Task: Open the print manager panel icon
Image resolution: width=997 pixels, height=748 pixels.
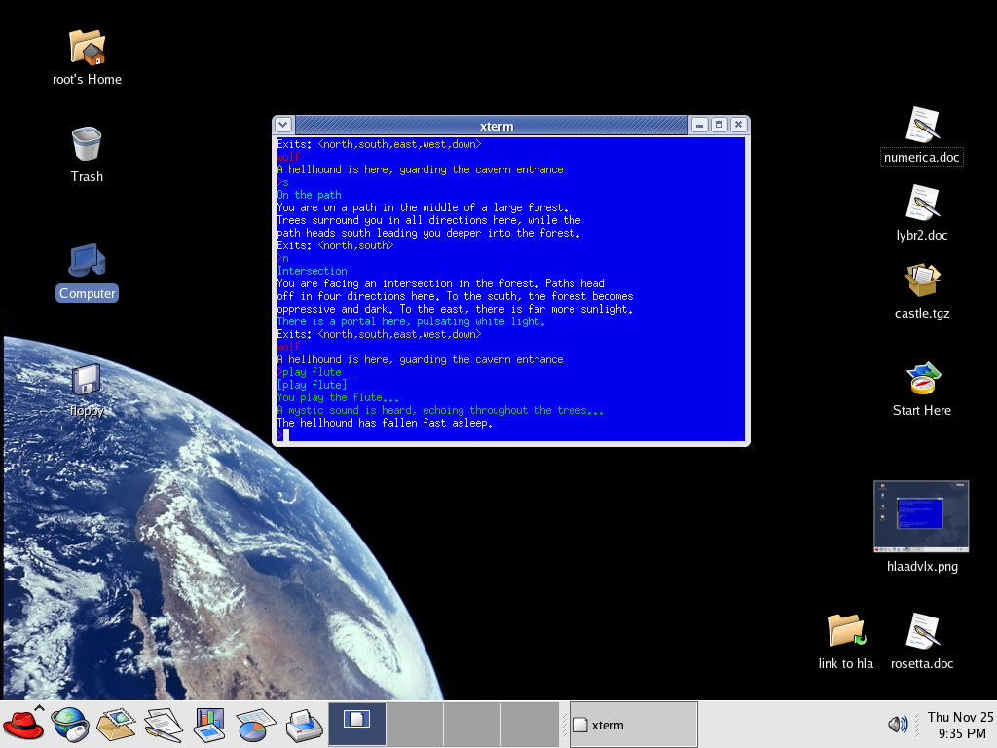Action: (303, 724)
